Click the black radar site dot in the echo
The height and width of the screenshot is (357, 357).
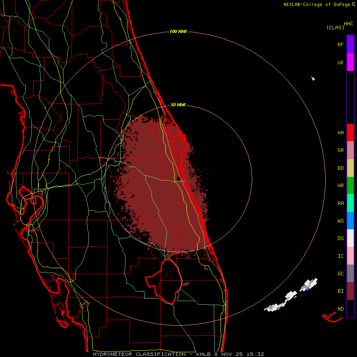pos(179,178)
